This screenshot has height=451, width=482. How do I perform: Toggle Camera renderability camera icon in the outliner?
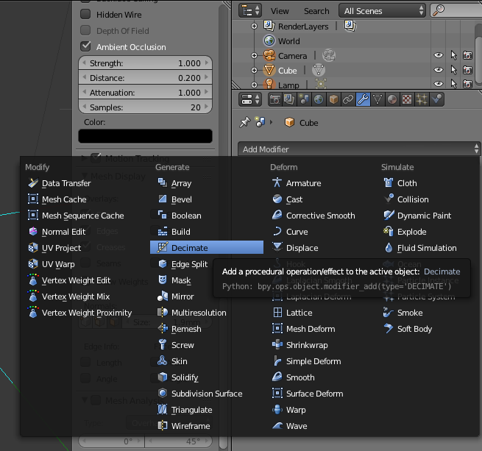pyautogui.click(x=467, y=55)
